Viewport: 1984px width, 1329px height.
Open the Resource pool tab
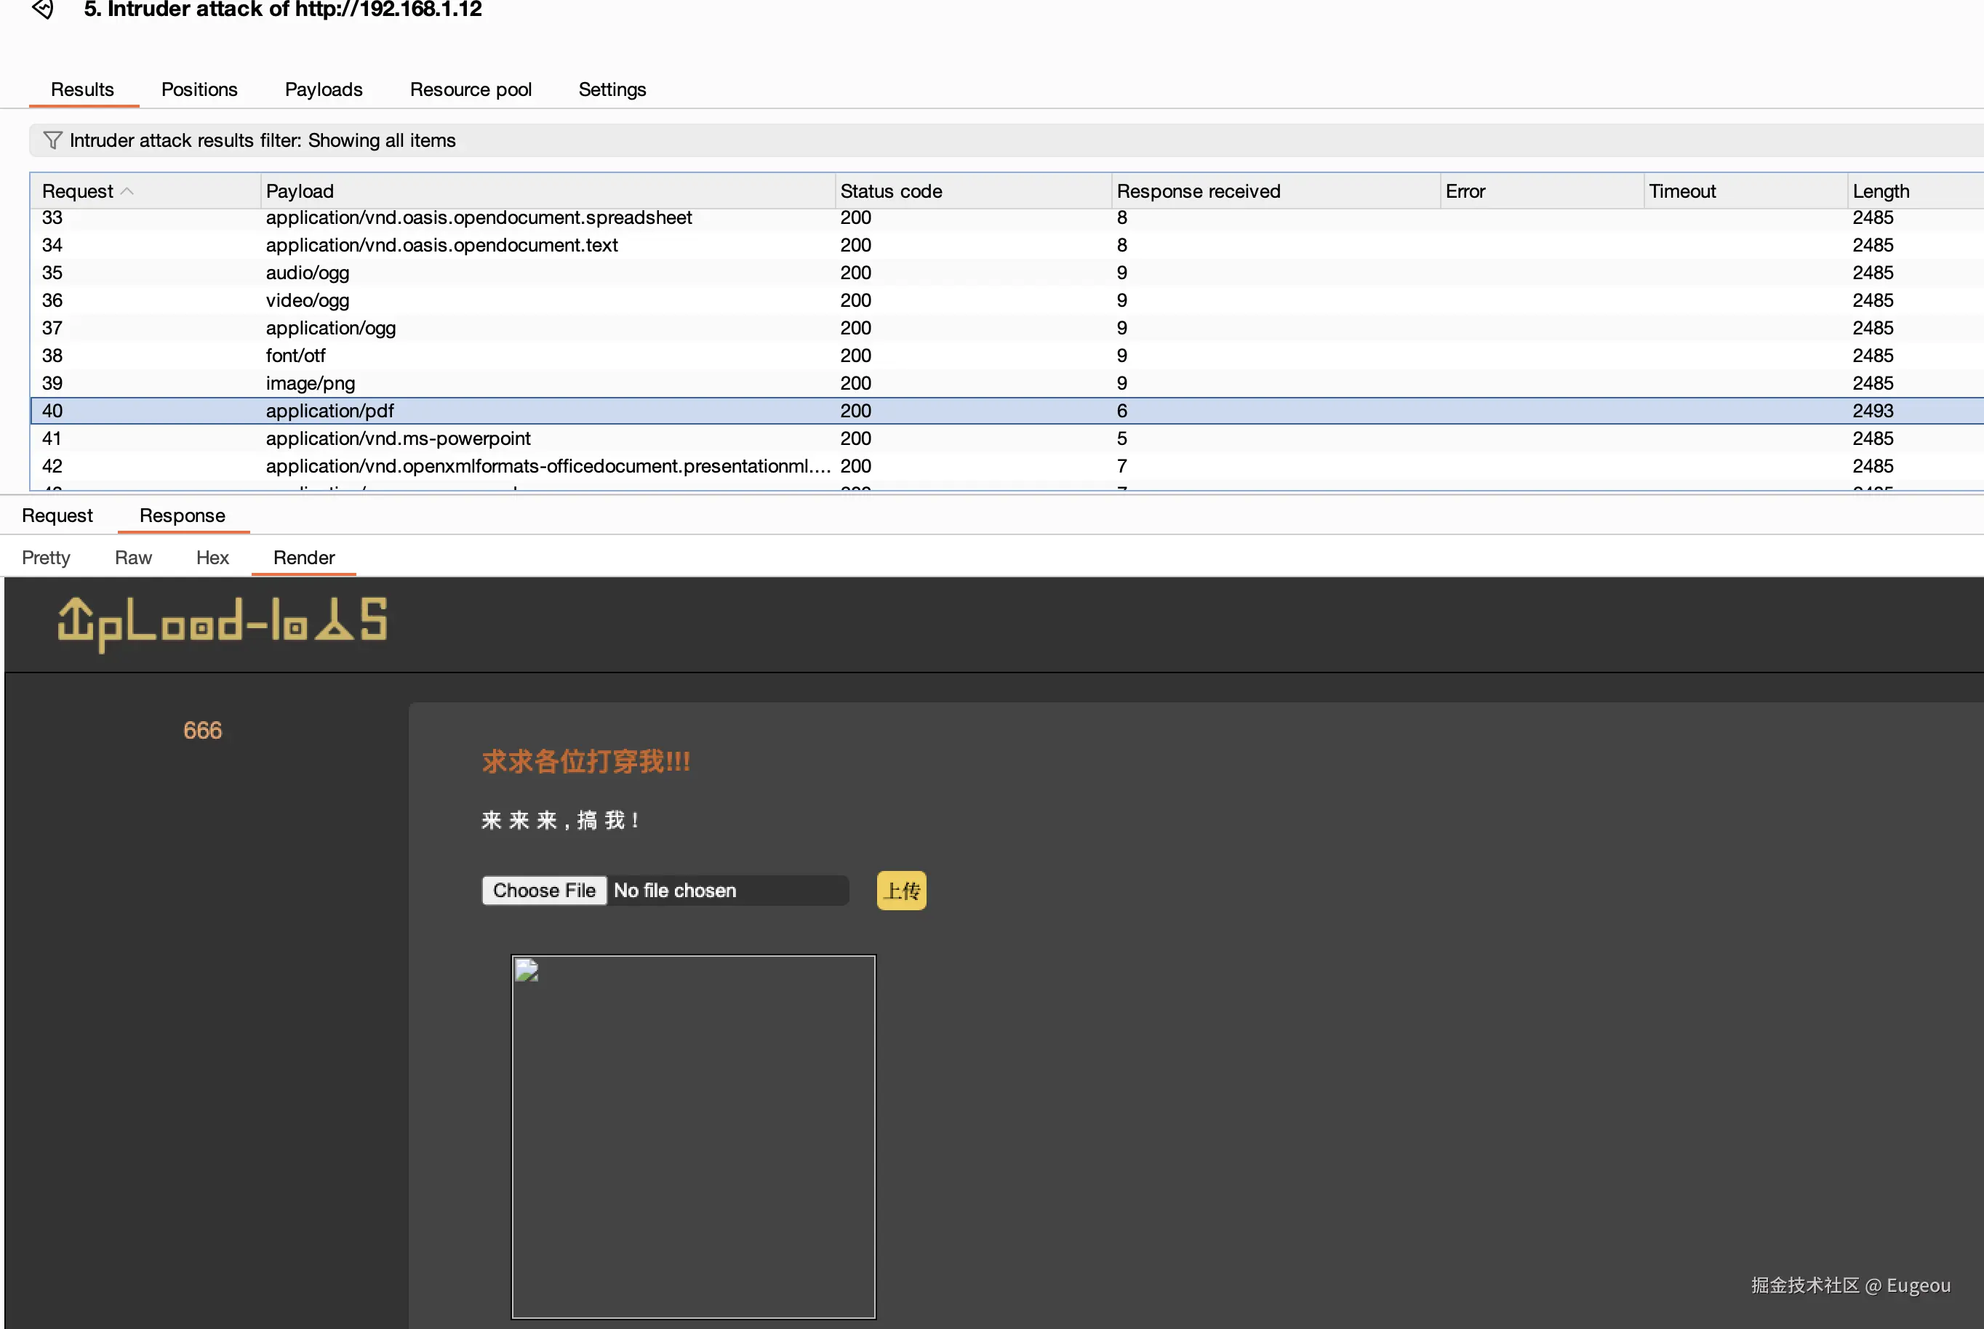(x=471, y=90)
